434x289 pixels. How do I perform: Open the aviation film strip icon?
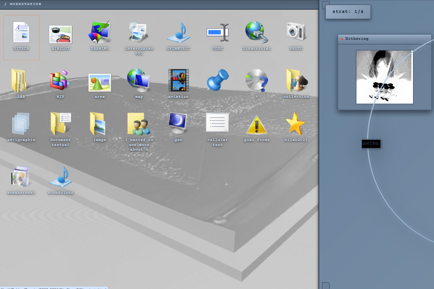pos(178,80)
